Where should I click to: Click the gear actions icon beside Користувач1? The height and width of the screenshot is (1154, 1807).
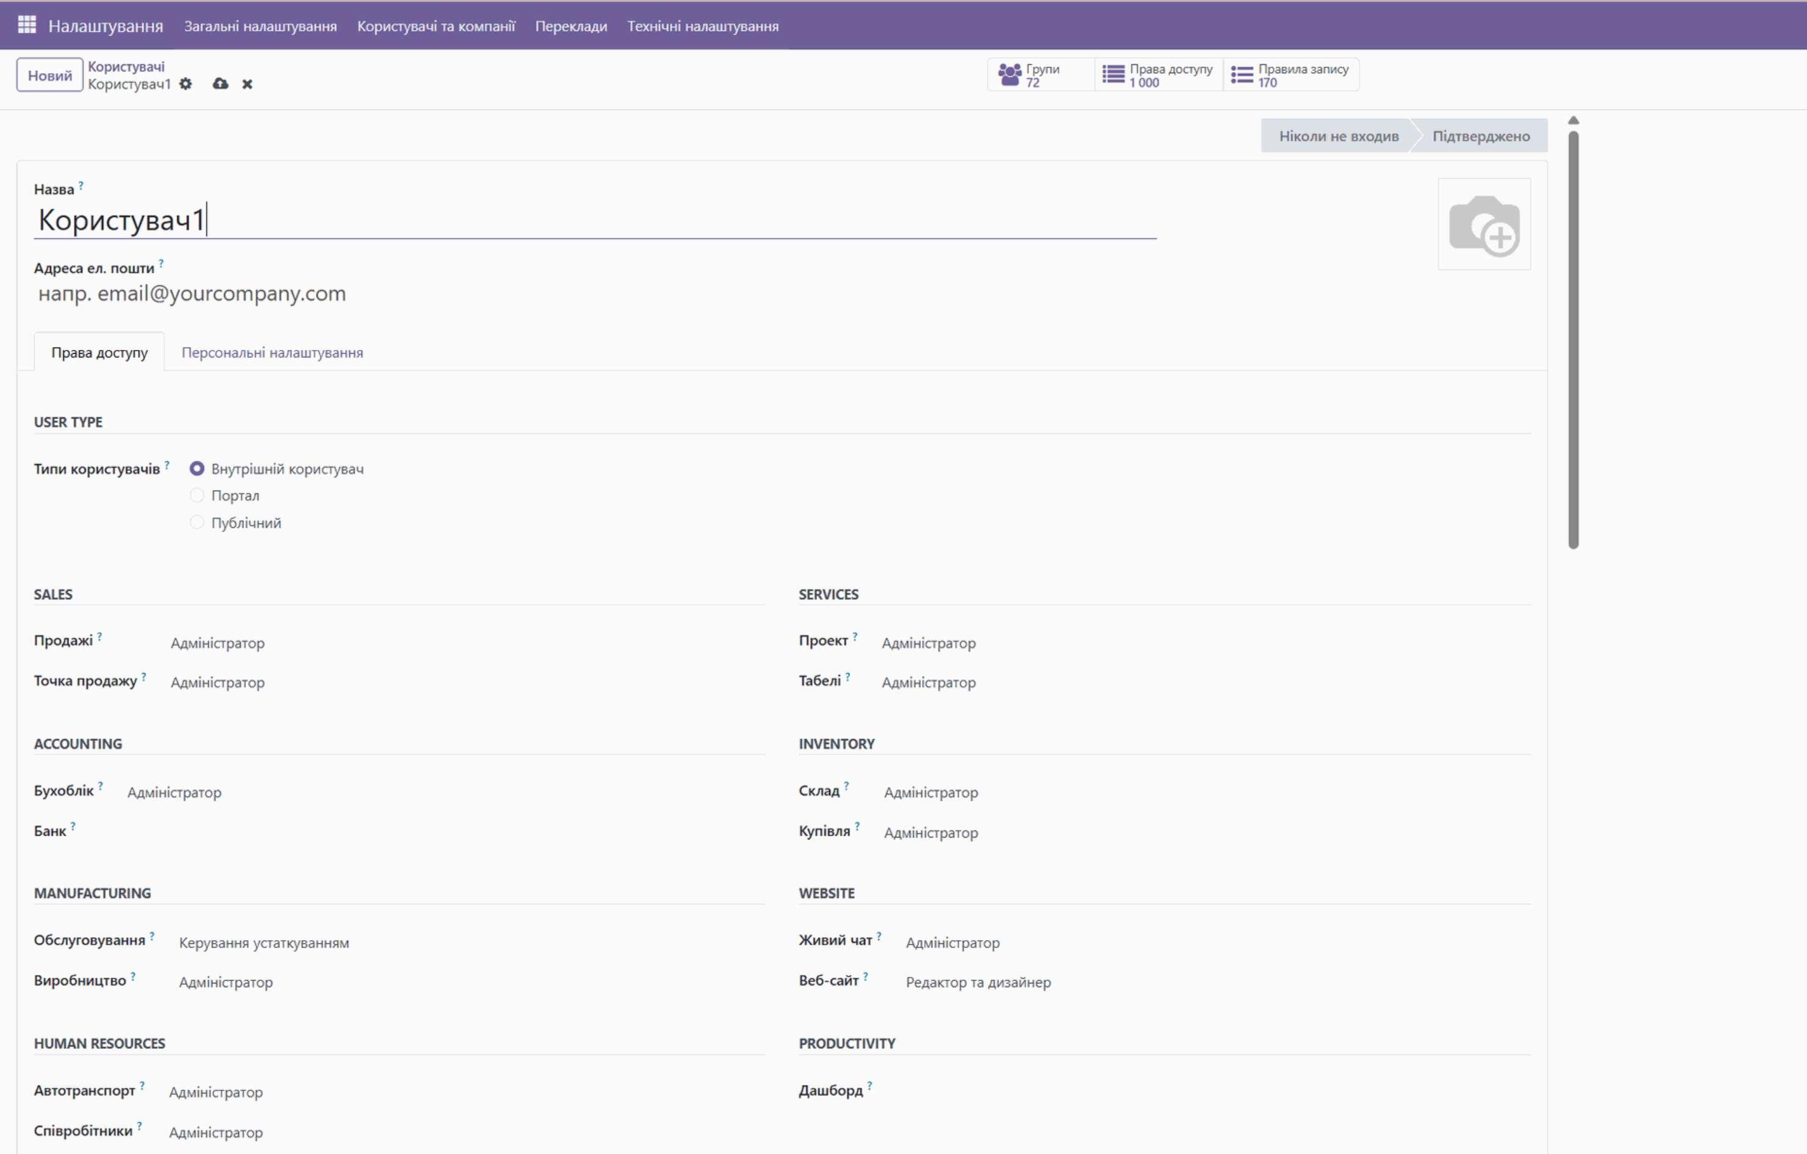(186, 84)
